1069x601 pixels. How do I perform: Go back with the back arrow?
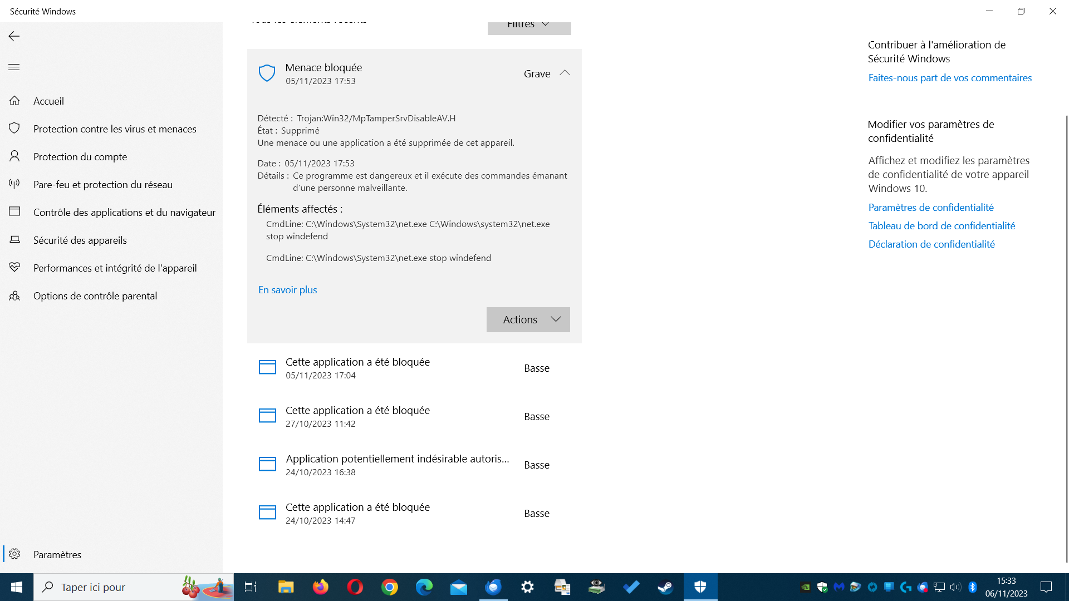(14, 36)
